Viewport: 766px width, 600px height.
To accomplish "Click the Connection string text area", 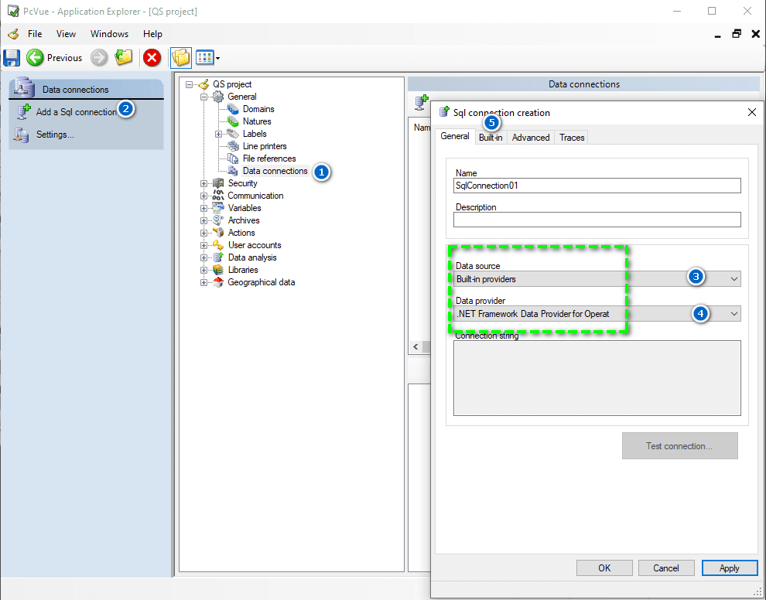I will tap(597, 378).
